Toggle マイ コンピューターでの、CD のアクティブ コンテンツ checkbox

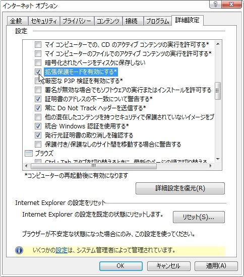(x=38, y=44)
